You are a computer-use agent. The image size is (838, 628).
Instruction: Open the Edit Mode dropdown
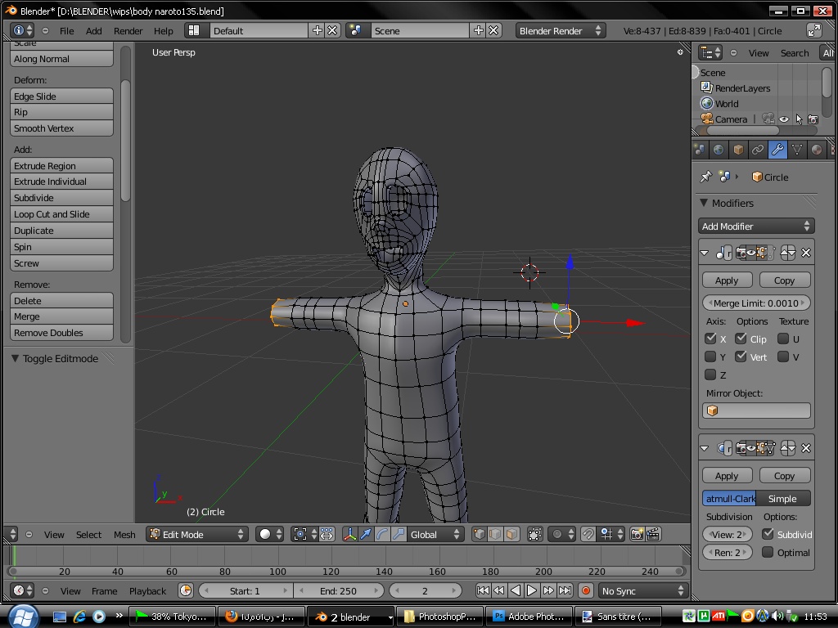tap(196, 535)
